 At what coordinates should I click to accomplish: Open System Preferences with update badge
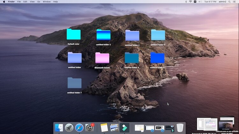point(90,128)
